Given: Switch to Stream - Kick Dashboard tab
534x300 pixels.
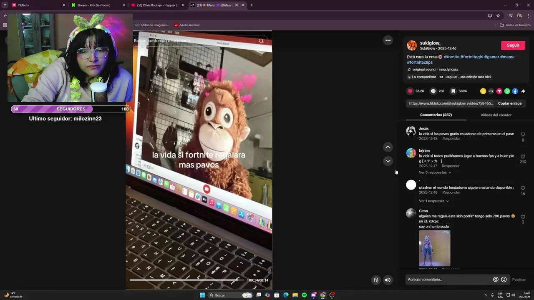Looking at the screenshot, I should (x=98, y=5).
